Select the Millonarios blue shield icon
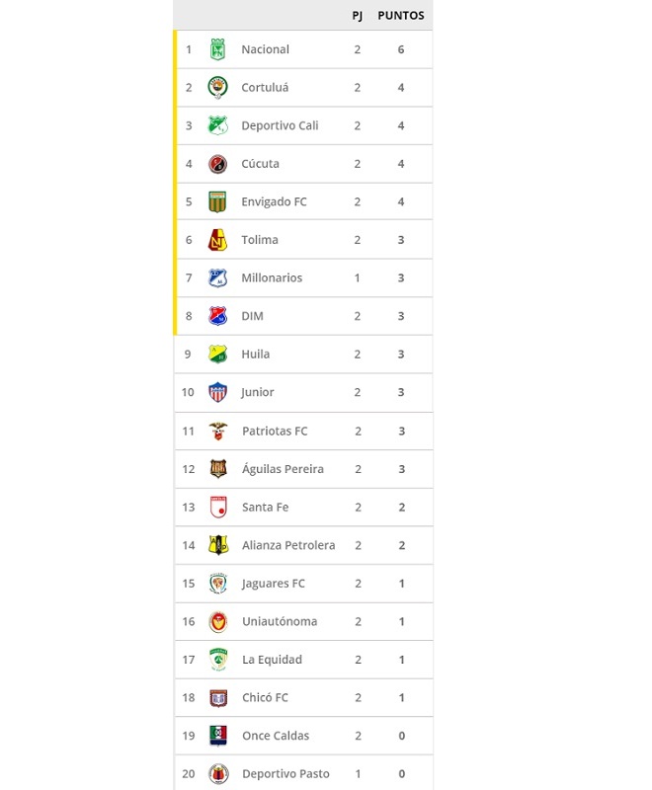This screenshot has width=652, height=790. point(217,277)
